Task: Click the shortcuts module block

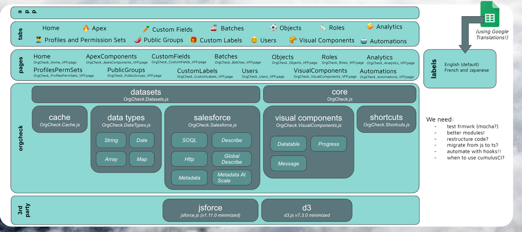Action: click(x=386, y=119)
